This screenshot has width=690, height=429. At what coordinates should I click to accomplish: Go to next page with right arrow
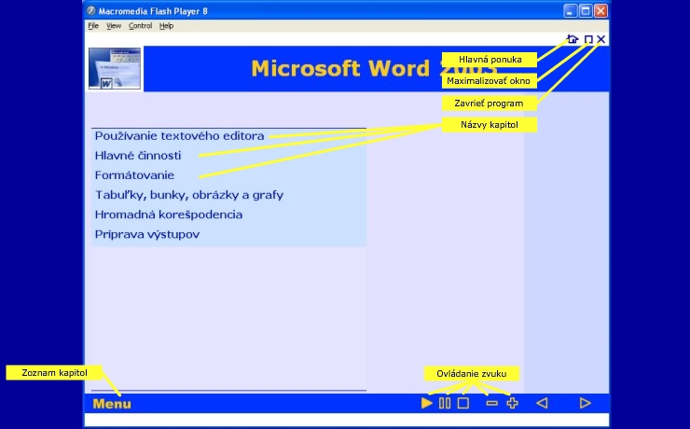pos(585,403)
